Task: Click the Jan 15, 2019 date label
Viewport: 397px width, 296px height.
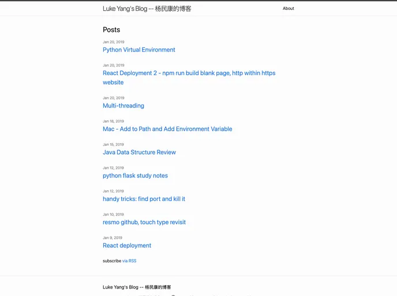Action: click(x=113, y=145)
